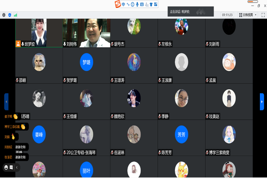Click the muted mic icon beside 刘新雨
Screen dimensions: 267x178
(x=207, y=44)
